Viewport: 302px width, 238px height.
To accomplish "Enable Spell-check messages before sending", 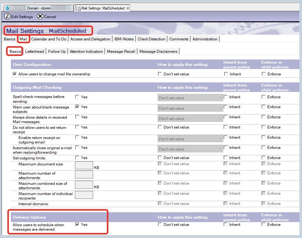I will (x=77, y=97).
